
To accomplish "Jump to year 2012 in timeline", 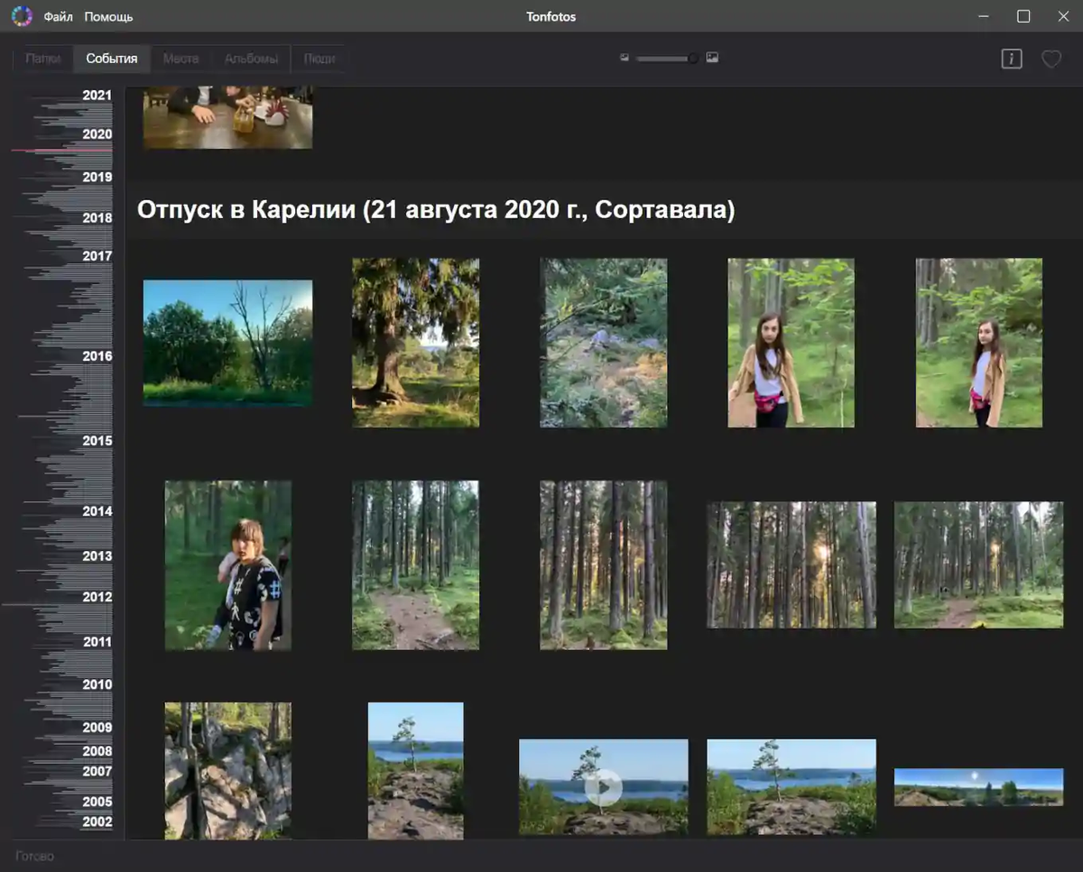I will (97, 597).
